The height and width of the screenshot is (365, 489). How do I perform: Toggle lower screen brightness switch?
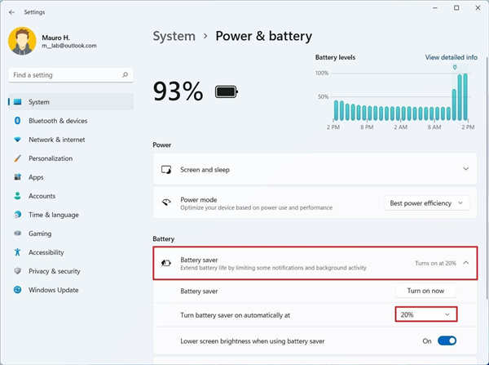click(447, 341)
